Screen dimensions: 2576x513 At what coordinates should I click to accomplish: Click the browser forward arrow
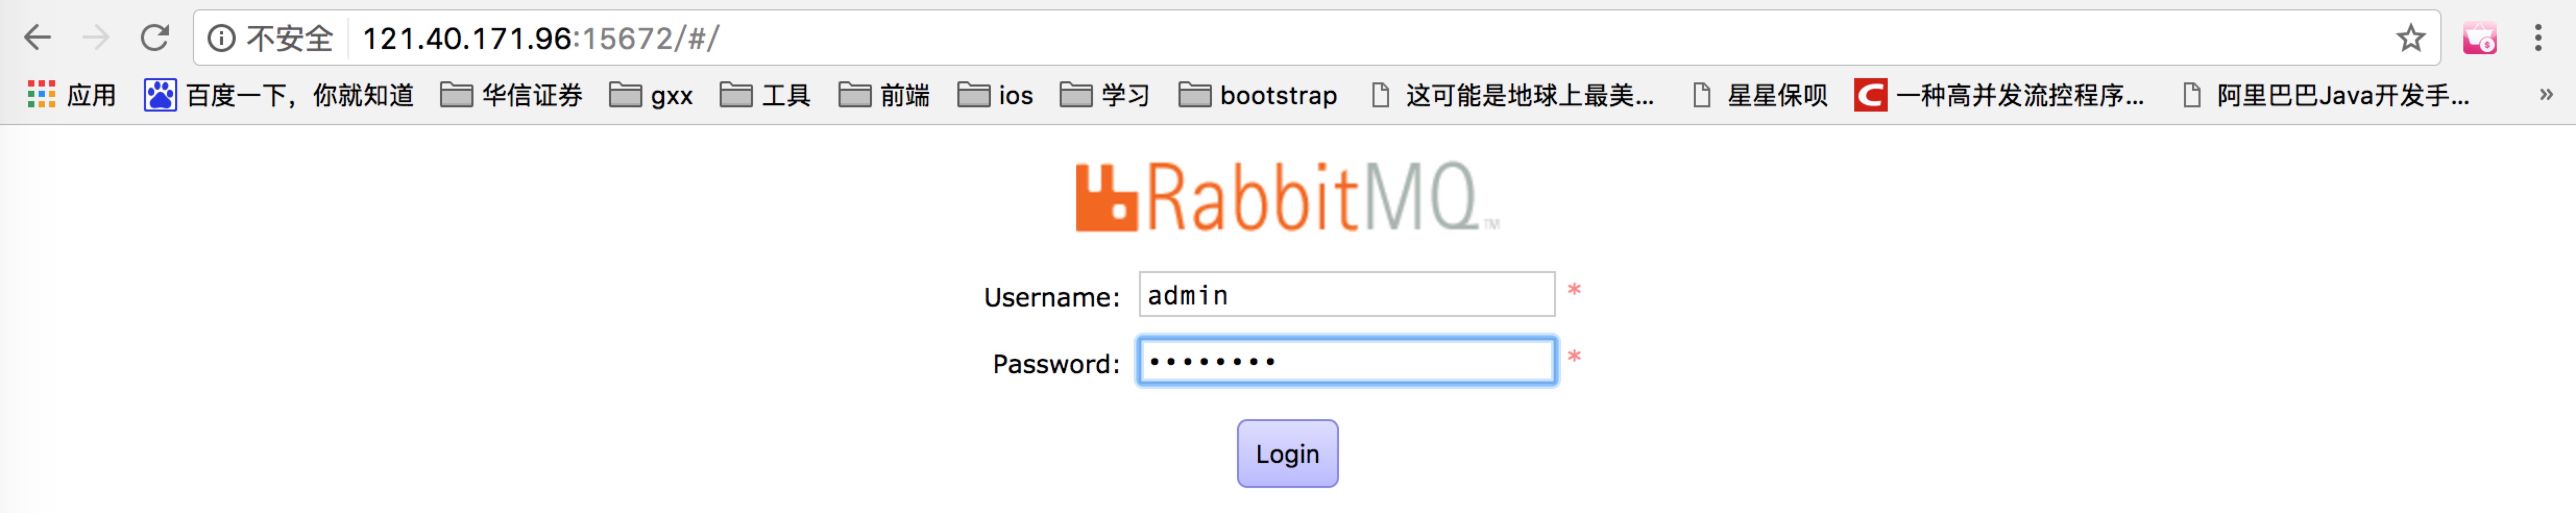coord(96,38)
